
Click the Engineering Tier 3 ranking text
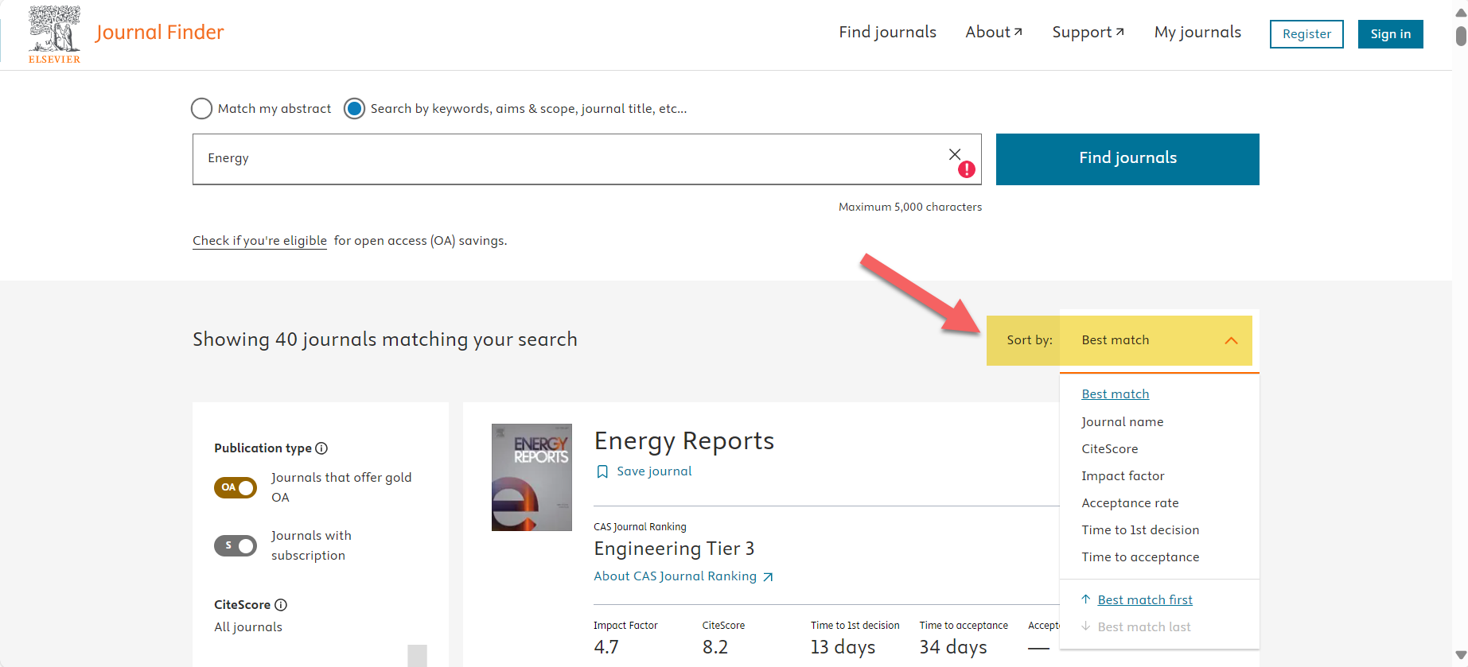pyautogui.click(x=674, y=549)
